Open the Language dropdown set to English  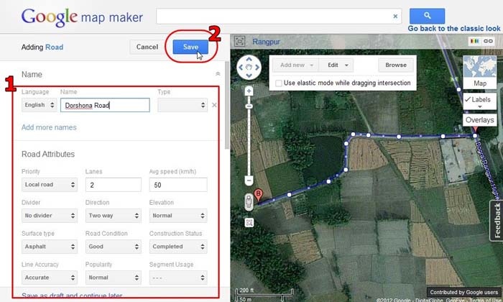[39, 105]
